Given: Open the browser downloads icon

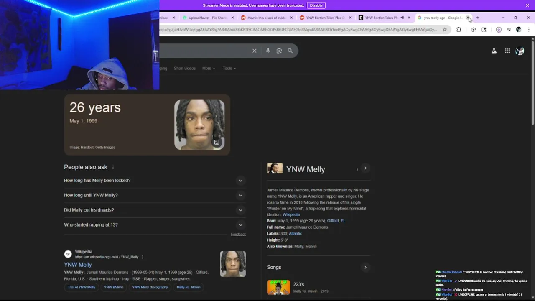Looking at the screenshot, I should (499, 30).
